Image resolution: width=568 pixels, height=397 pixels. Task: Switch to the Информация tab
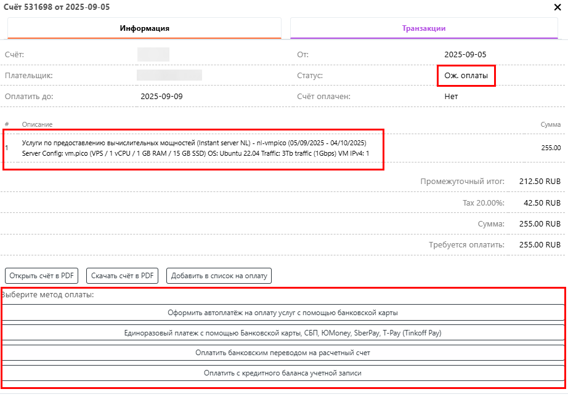[x=144, y=28]
